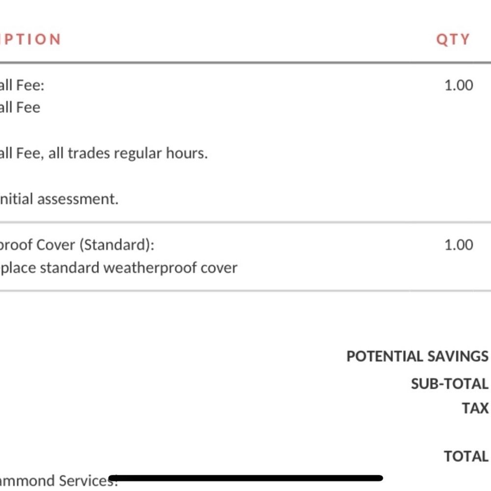Tap the 'proof Cover (Standard):' item title
The width and height of the screenshot is (491, 491).
[77, 245]
